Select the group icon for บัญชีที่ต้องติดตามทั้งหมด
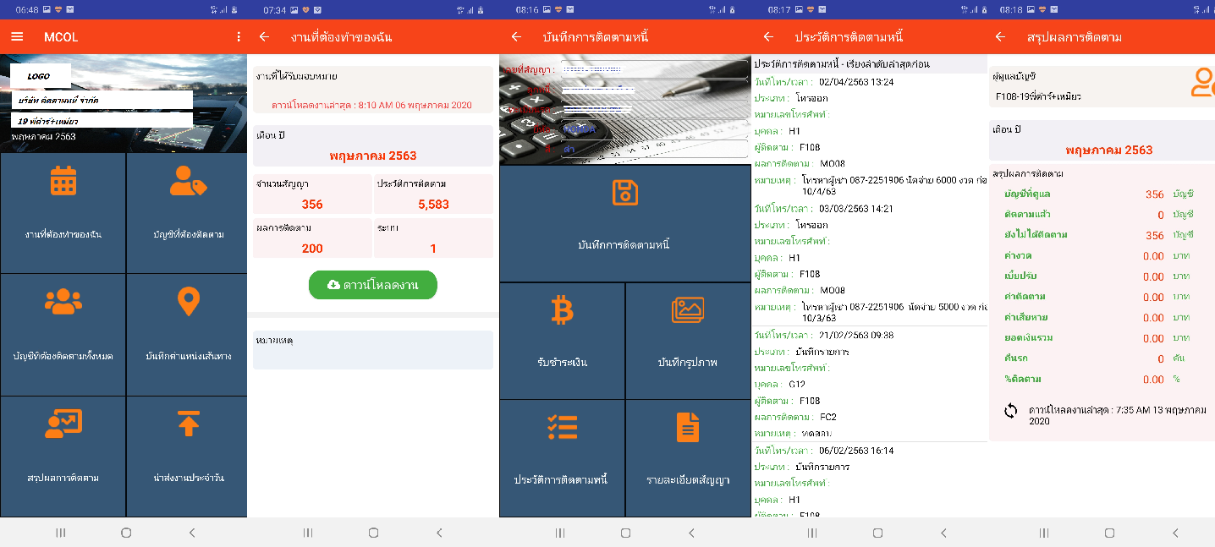1215x547 pixels. click(x=63, y=302)
